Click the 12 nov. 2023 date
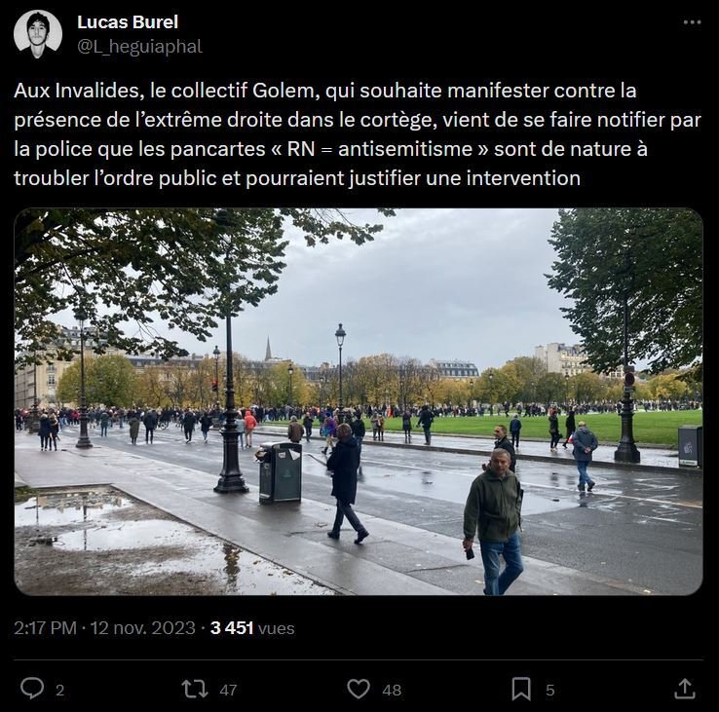 [x=142, y=628]
